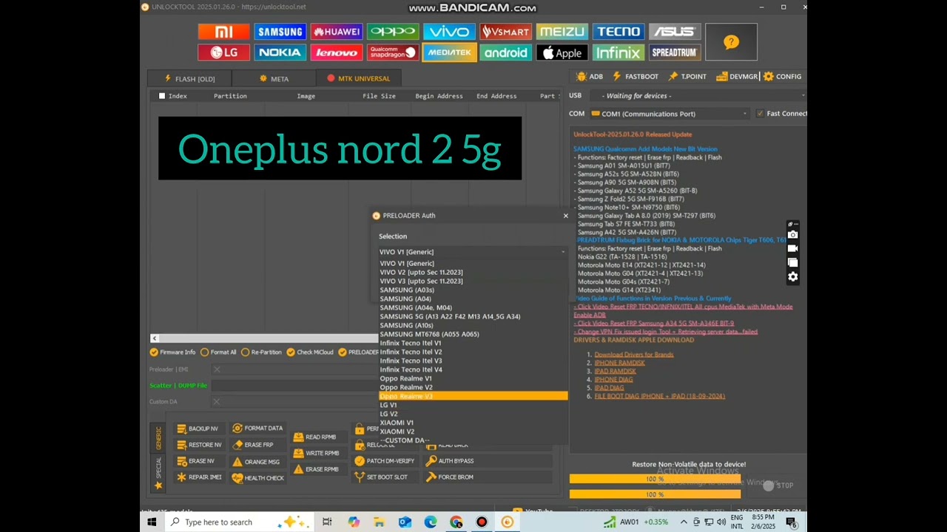The width and height of the screenshot is (947, 532).
Task: Toggle the Index header checkbox
Action: tap(162, 96)
